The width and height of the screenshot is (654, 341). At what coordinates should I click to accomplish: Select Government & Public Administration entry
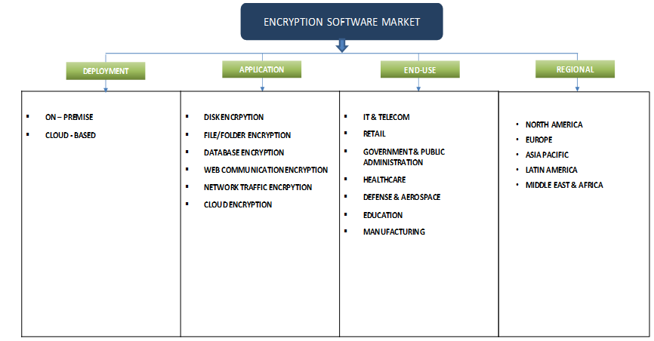pyautogui.click(x=403, y=157)
